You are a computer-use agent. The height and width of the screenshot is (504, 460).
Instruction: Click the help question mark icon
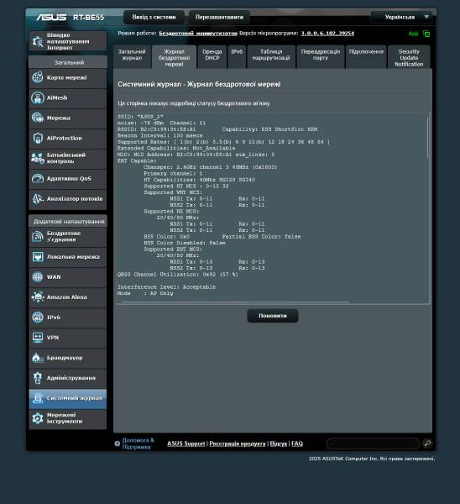click(x=118, y=444)
